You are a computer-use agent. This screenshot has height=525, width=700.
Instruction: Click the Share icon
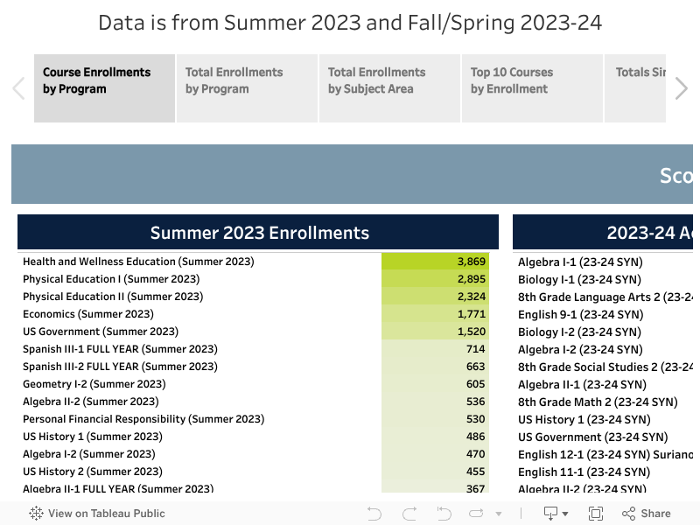tap(628, 514)
